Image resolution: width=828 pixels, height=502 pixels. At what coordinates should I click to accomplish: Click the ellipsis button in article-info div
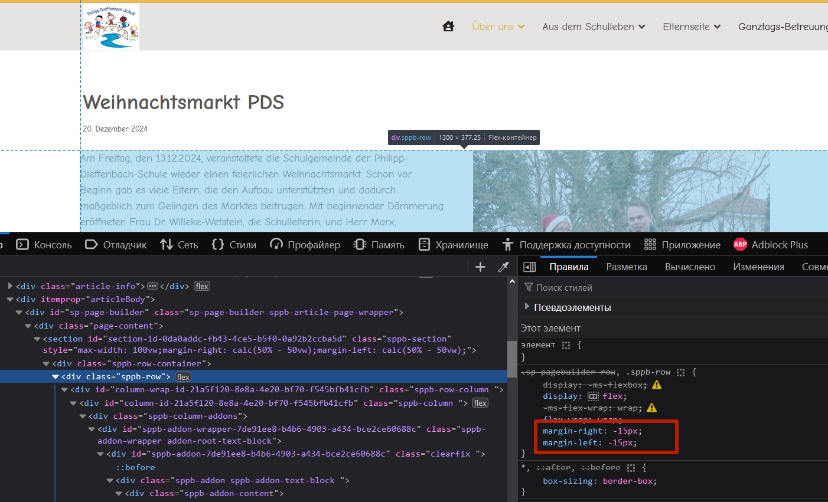[x=152, y=286]
